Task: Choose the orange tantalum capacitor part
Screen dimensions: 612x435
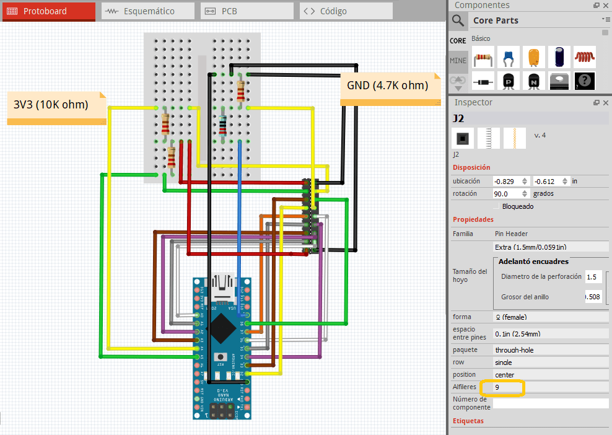Action: tap(533, 56)
